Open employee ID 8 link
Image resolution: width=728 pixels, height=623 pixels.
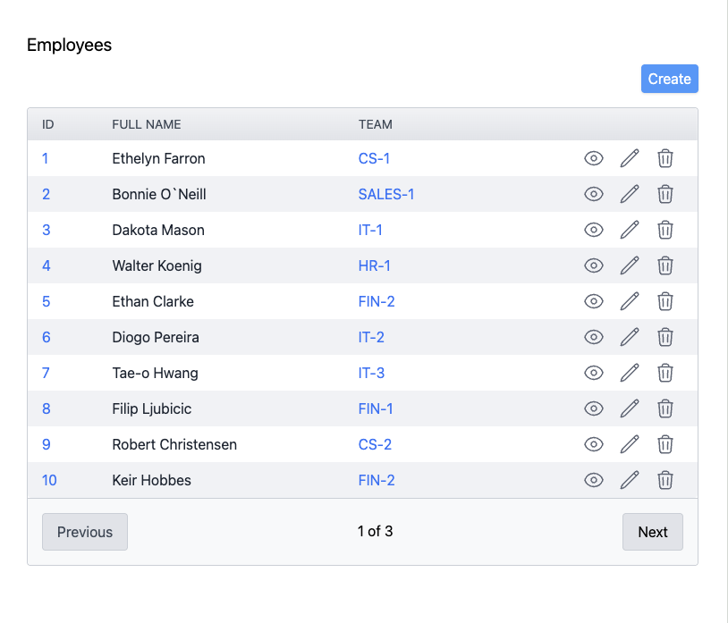click(x=46, y=408)
